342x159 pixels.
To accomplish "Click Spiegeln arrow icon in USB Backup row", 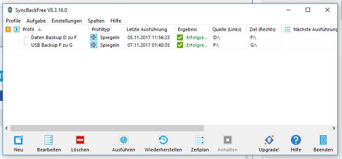I will tap(94, 45).
